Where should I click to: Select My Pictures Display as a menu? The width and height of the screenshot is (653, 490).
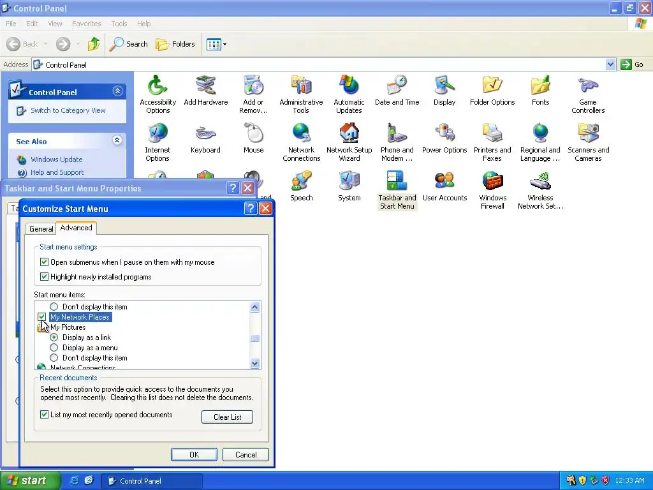[x=54, y=348]
